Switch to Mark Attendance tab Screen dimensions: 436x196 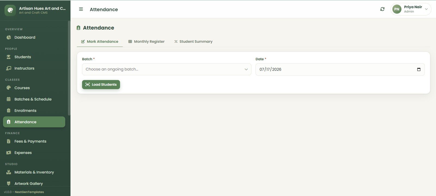100,41
